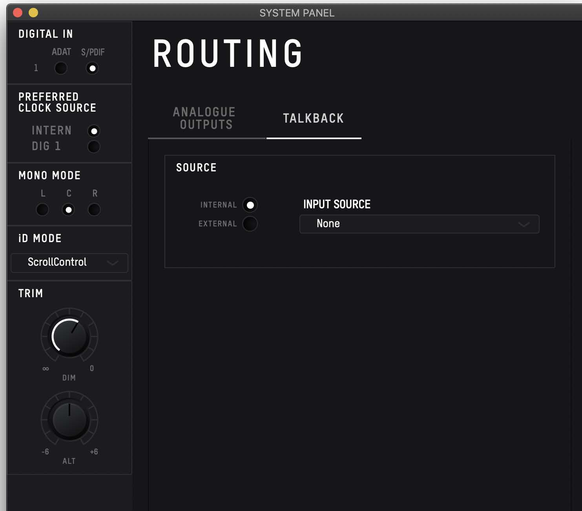Viewport: 582px width, 511px height.
Task: Open the iD MODE ScrollControl dropdown
Action: 69,263
